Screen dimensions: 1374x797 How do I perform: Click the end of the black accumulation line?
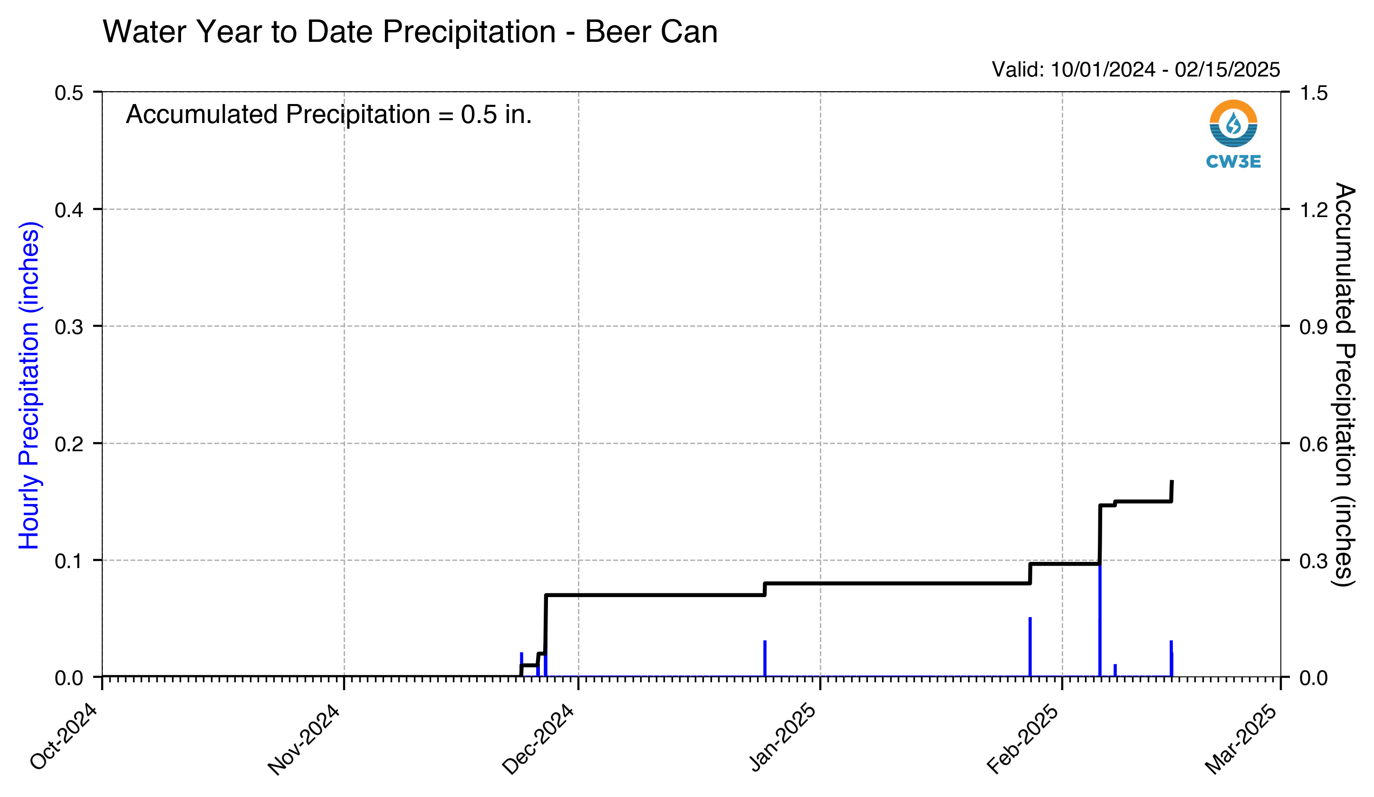[1172, 482]
